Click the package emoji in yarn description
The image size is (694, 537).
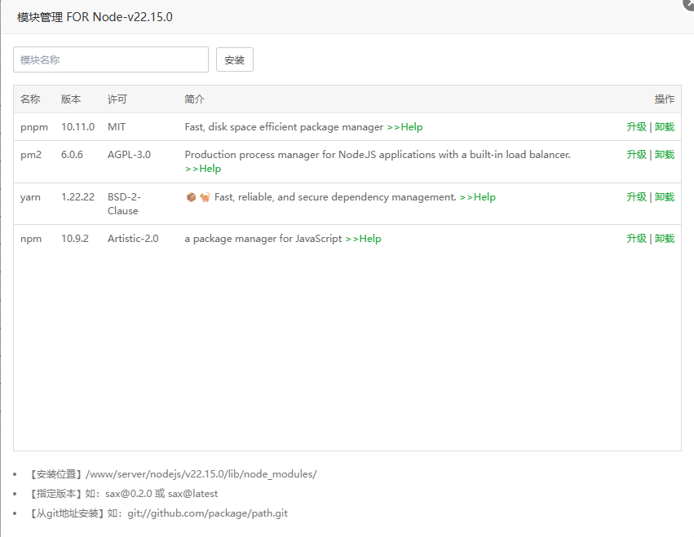pos(191,197)
